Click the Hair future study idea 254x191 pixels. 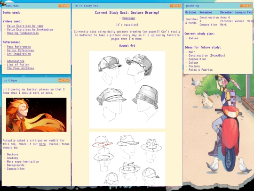(x=192, y=52)
